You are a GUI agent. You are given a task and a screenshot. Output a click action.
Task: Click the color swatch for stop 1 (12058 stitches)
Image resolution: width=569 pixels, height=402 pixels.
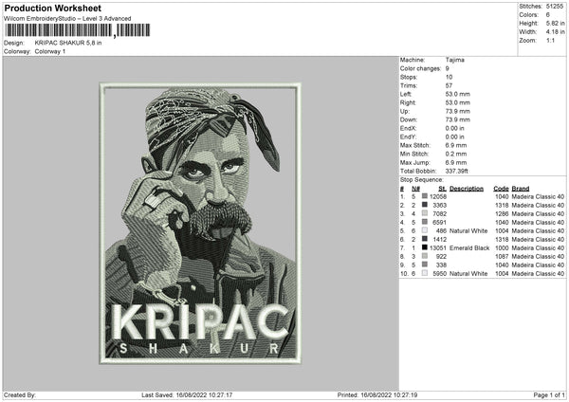pos(425,196)
